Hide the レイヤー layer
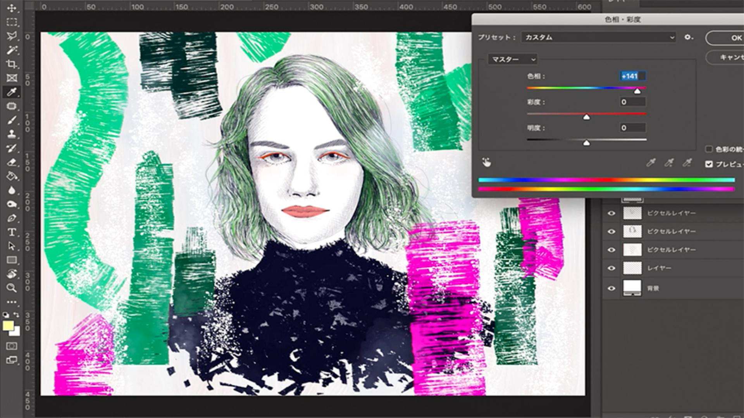Image resolution: width=744 pixels, height=418 pixels. coord(611,268)
